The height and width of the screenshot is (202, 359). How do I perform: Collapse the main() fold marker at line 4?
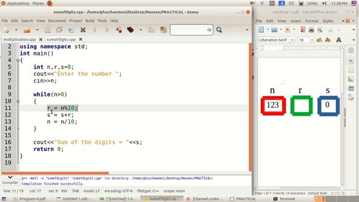point(18,61)
